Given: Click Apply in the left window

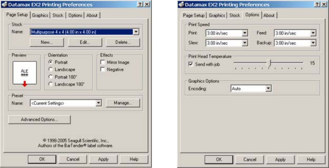Looking at the screenshot, I should (103, 159).
